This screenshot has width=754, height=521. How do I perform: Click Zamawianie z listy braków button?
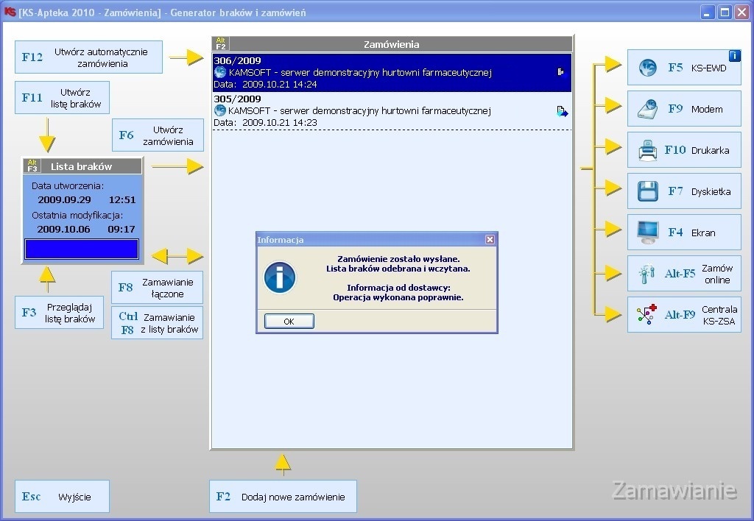tap(157, 323)
